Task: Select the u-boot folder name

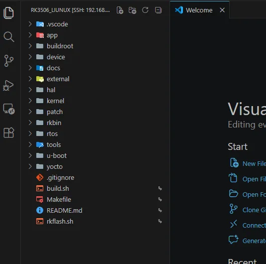Action: [x=57, y=156]
